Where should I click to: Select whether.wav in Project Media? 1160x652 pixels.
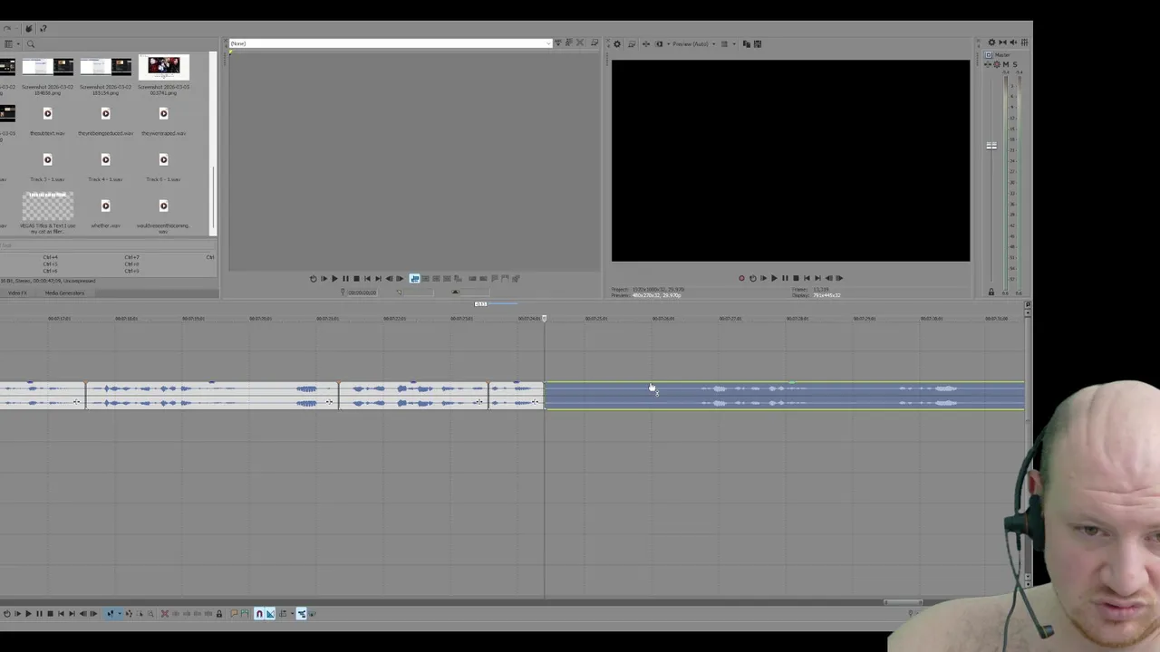105,214
